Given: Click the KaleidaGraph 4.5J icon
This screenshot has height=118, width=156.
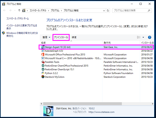Looking at the screenshot, I should click(x=43, y=51).
